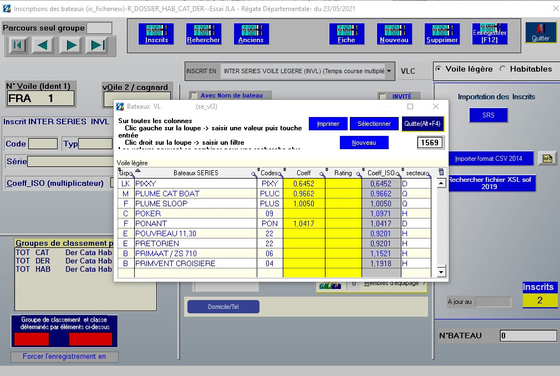Click the Supprimer toolbar icon
The height and width of the screenshot is (376, 560).
[442, 34]
